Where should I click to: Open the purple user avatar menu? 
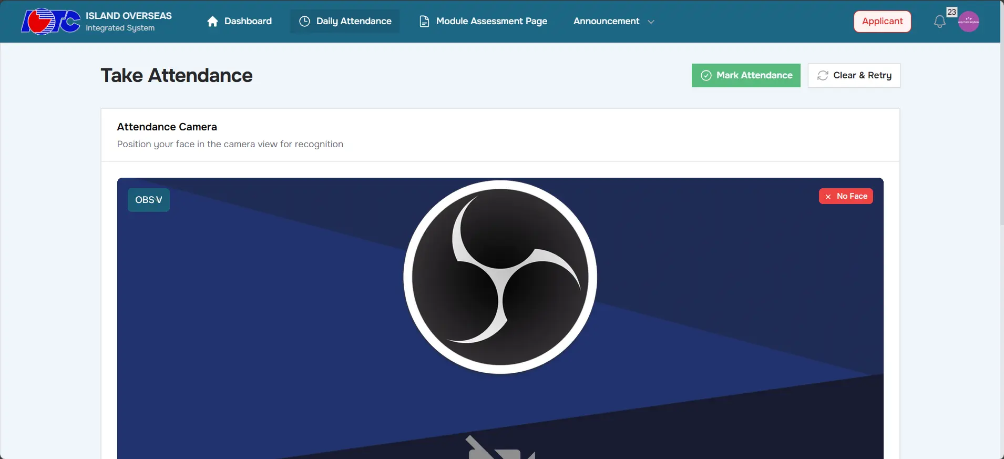pyautogui.click(x=968, y=22)
